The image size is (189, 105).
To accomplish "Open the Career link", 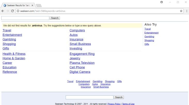I will pyautogui.click(x=7, y=63).
